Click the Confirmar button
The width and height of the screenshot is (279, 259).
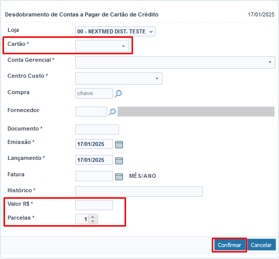click(x=229, y=245)
